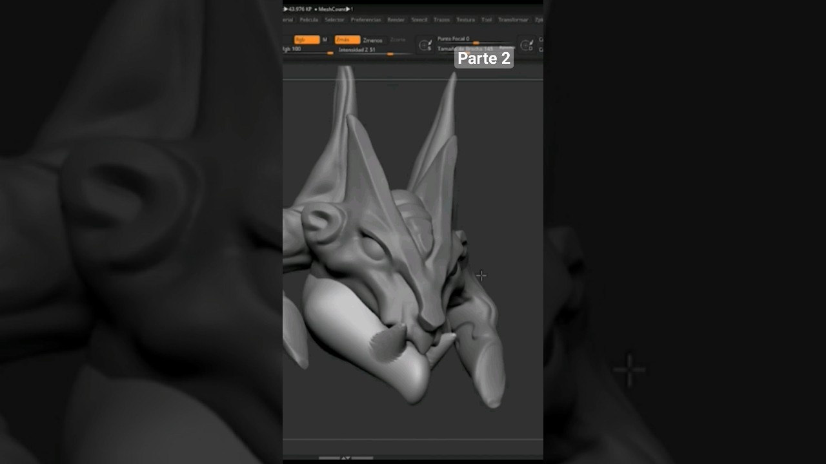Screen dimensions: 826x464
Task: Switch to Zmenos subtract mode
Action: [x=372, y=40]
